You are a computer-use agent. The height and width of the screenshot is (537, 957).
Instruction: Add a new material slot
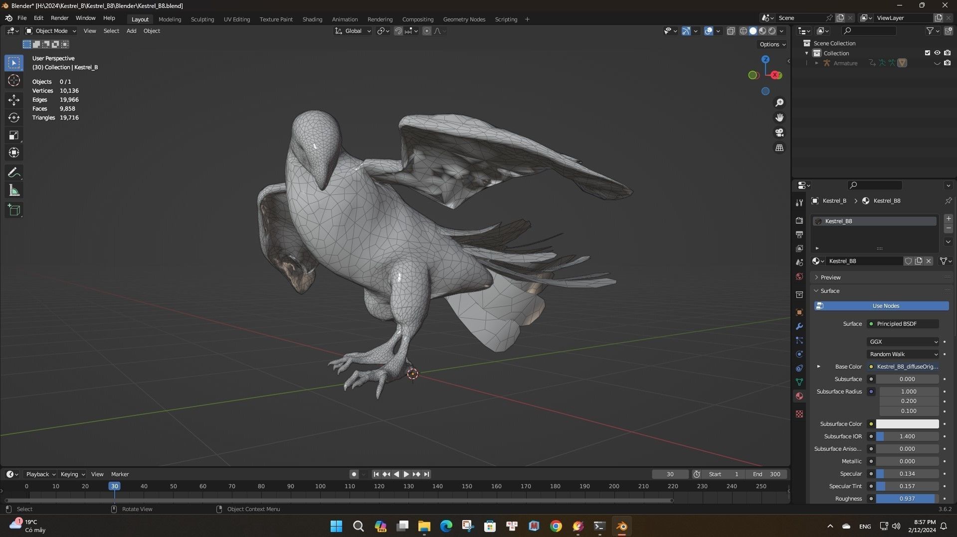click(x=948, y=219)
